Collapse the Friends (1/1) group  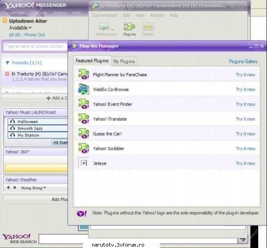[7, 63]
